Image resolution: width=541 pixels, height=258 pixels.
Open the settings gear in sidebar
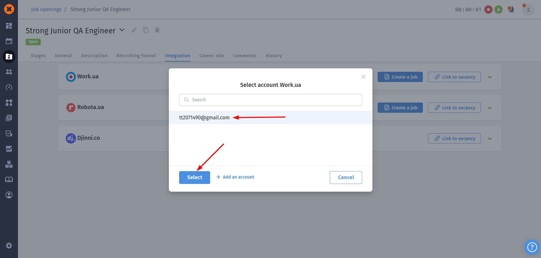(9, 245)
